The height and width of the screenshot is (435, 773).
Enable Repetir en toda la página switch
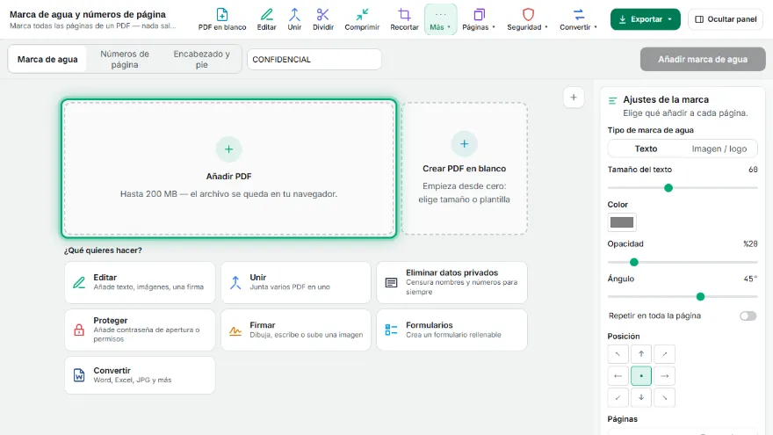(748, 315)
